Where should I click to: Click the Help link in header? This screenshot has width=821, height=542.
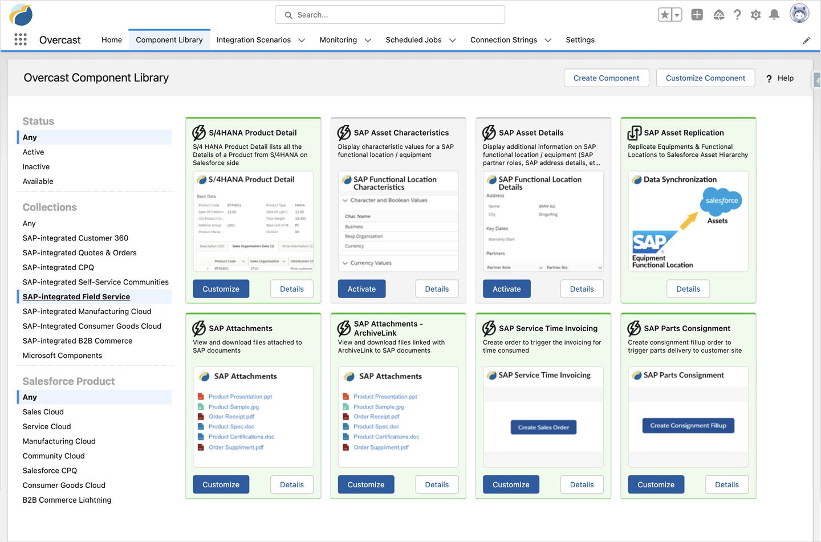tap(785, 78)
